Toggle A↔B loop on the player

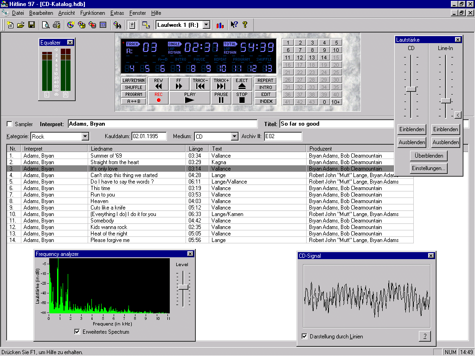point(133,102)
